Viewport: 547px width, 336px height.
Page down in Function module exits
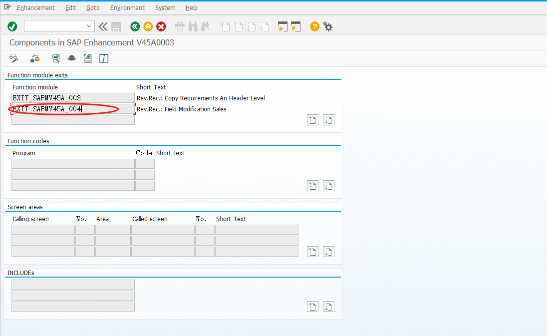(x=328, y=120)
